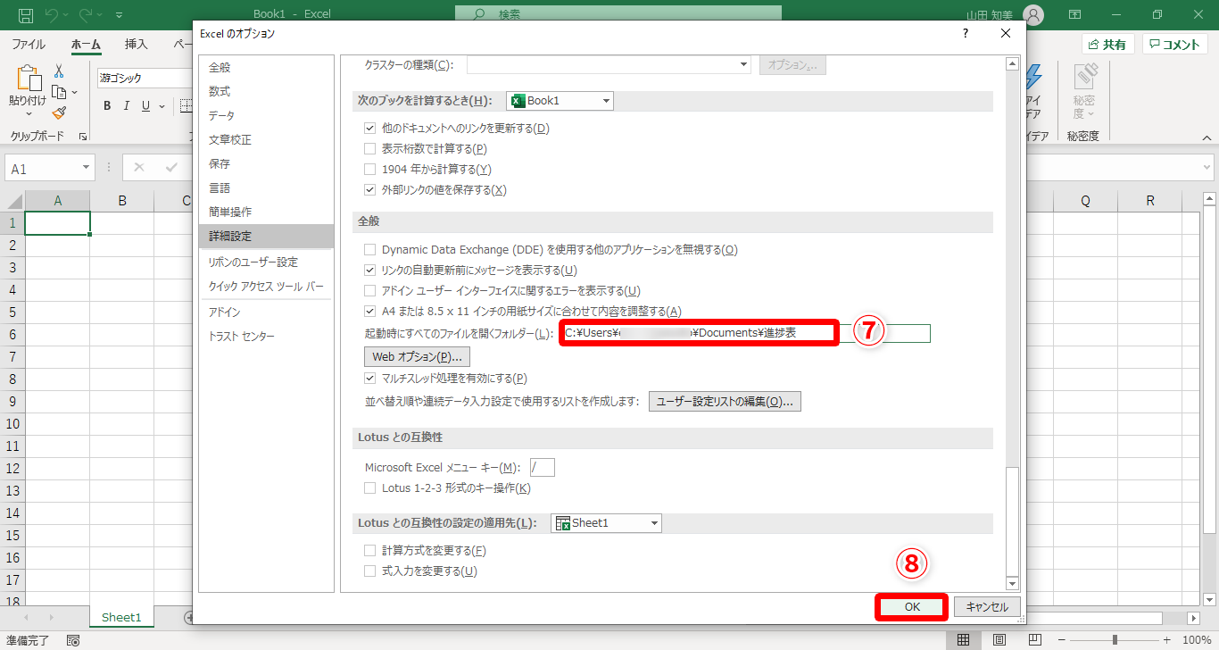
Task: Click the options dialog vertical scrollbar thumb
Action: pyautogui.click(x=1012, y=521)
